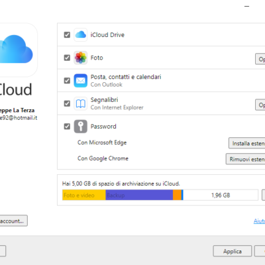The width and height of the screenshot is (265, 265).
Task: Click Installa estensione for Microsoft Edge
Action: coord(247,143)
